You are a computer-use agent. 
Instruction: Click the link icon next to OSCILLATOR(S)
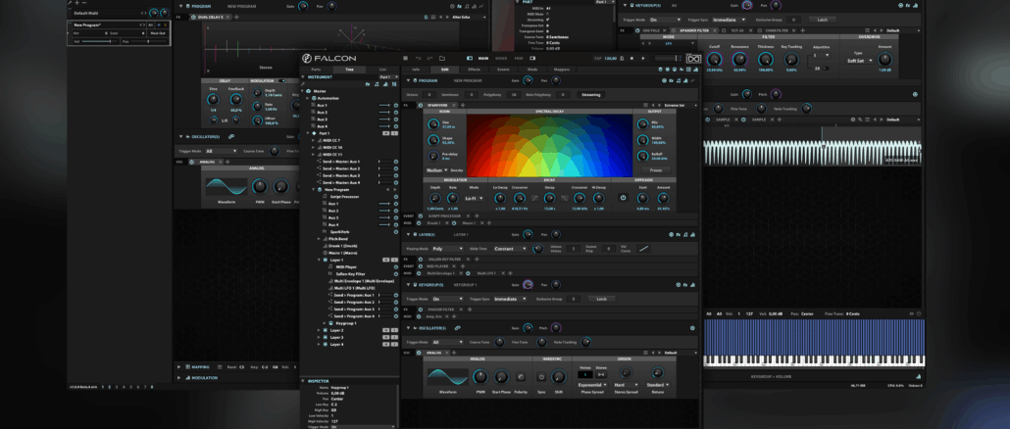point(457,327)
